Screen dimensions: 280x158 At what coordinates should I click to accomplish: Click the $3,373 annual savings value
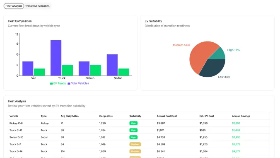click(236, 144)
